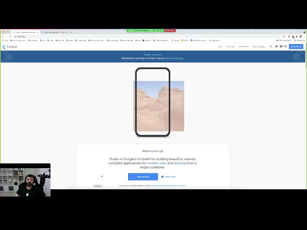Click the address bar showing flutter.dev
307x230 pixels.
point(149,36)
